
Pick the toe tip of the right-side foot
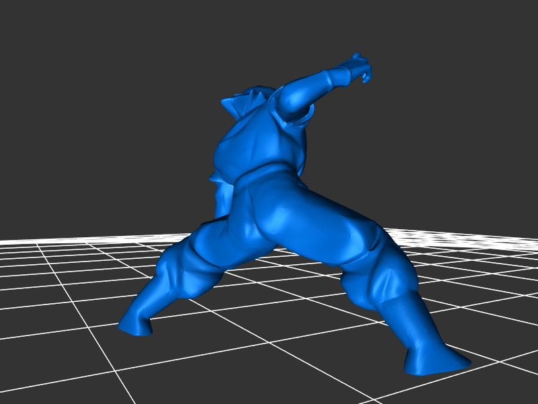tap(463, 363)
